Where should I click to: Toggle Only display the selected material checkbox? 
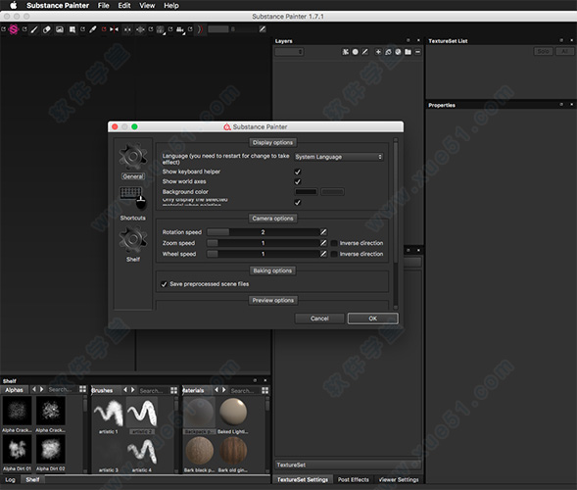[298, 203]
